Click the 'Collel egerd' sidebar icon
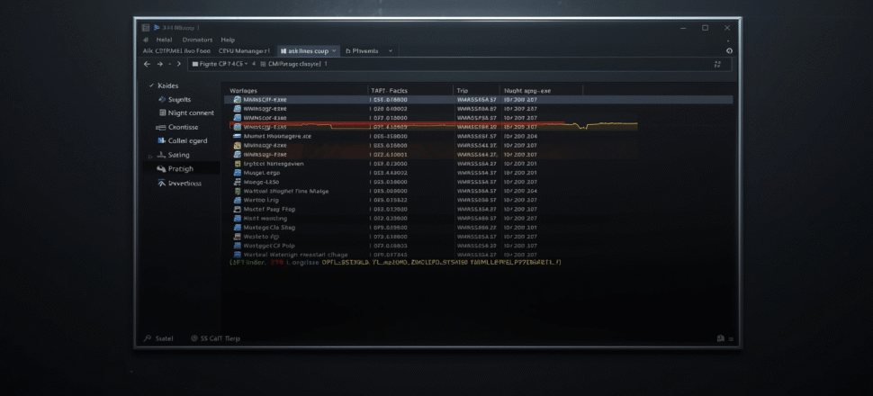This screenshot has width=873, height=396. coord(161,141)
